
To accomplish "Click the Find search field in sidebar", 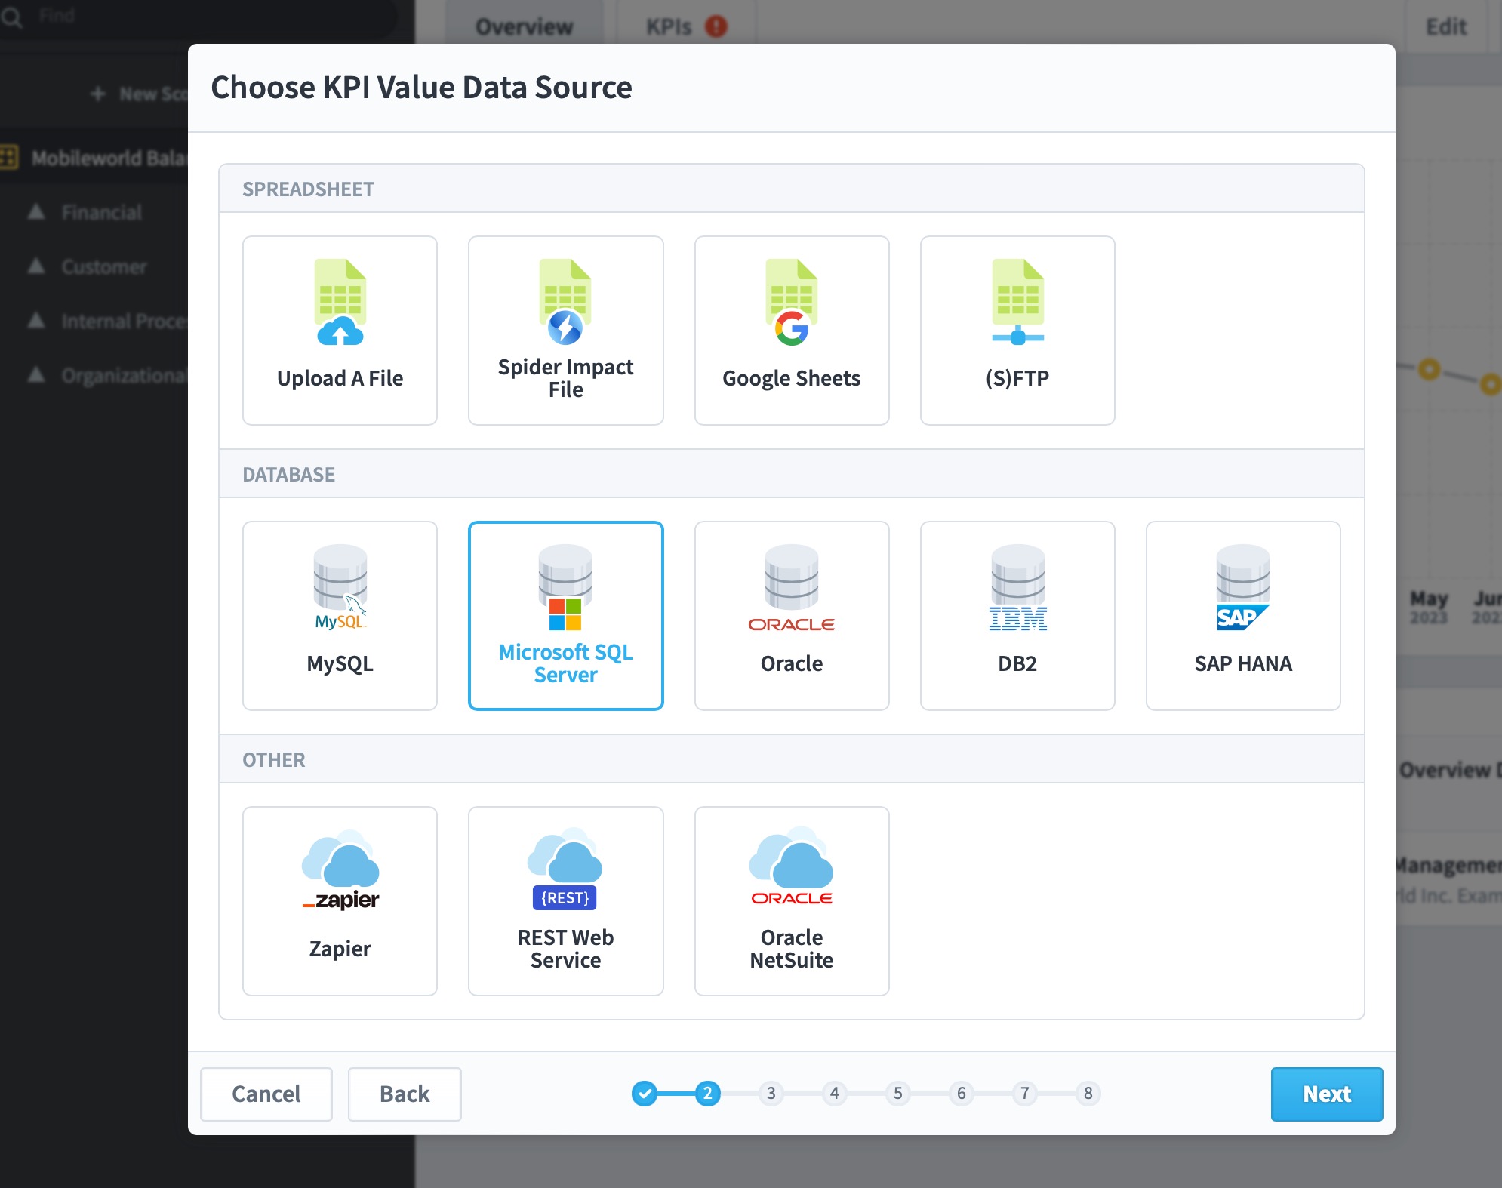I will [198, 17].
